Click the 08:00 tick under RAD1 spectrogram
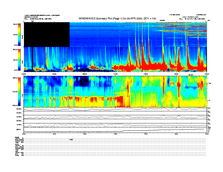The image size is (223, 172). tap(85, 74)
